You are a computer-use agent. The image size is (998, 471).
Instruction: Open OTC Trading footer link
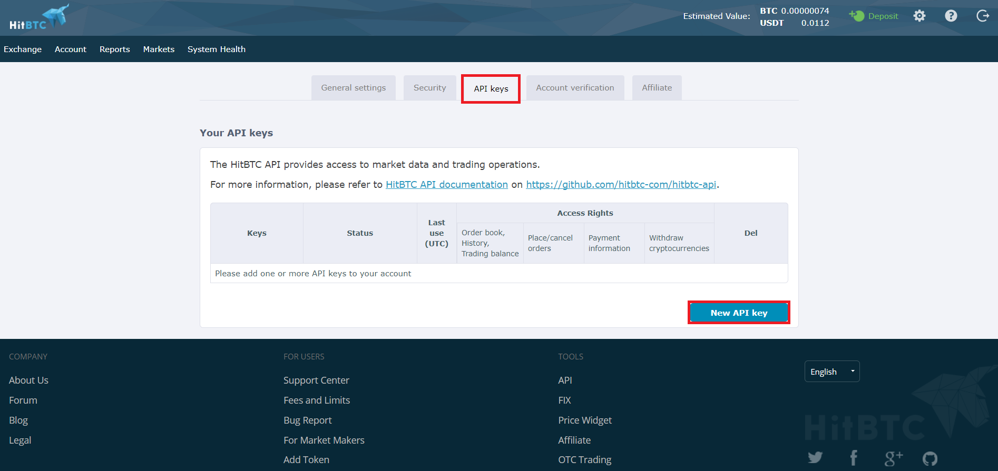point(585,459)
